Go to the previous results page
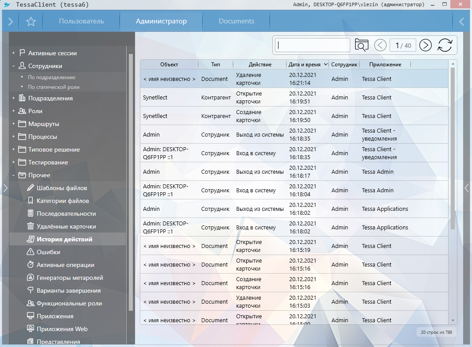This screenshot has height=347, width=472. 380,45
